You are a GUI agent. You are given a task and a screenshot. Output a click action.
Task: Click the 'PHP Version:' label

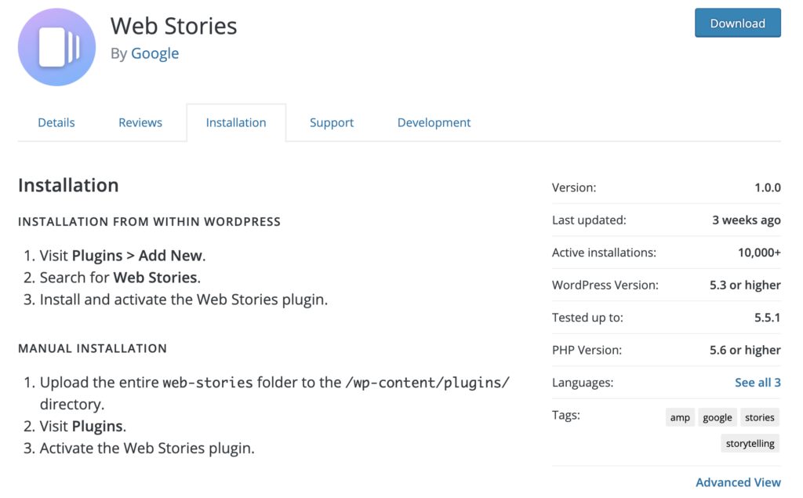point(587,350)
